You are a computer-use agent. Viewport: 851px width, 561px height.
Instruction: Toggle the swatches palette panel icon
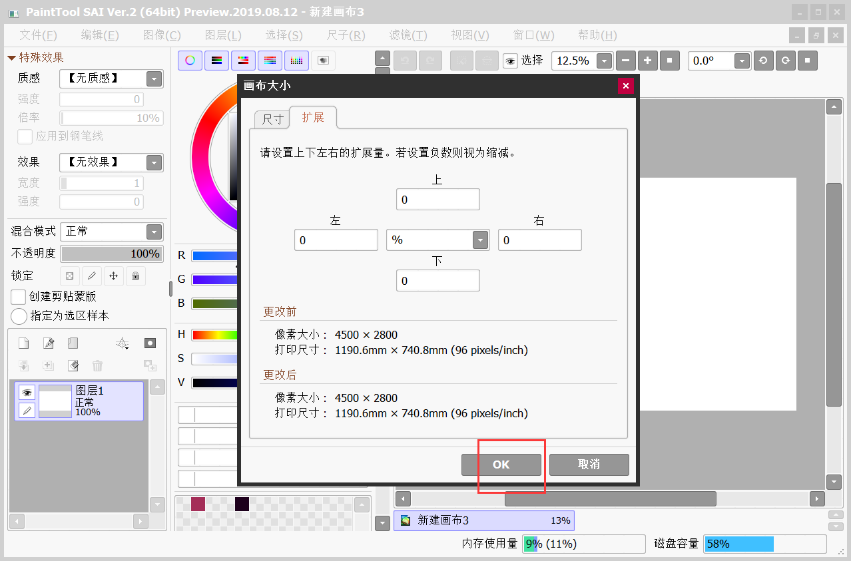[x=296, y=61]
